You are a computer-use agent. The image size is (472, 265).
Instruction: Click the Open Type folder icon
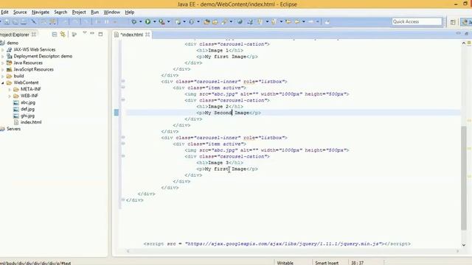pos(206,21)
